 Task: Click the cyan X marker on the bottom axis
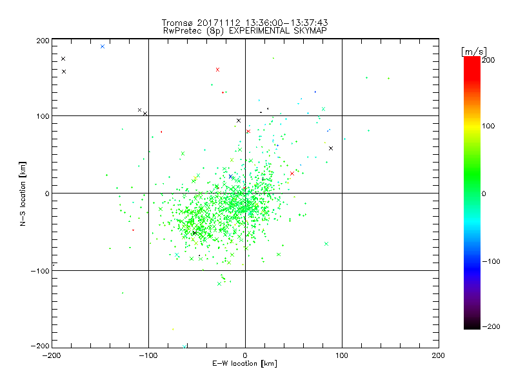184,346
